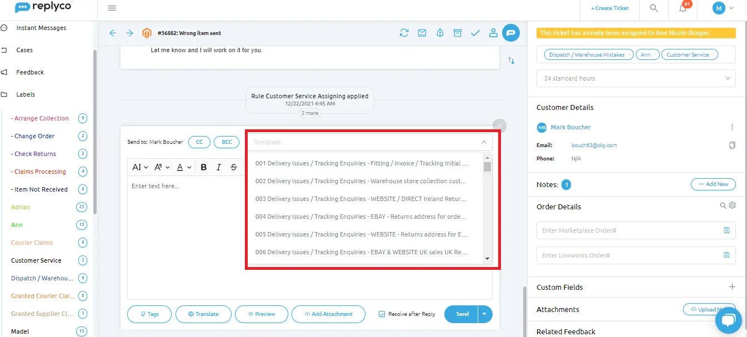Click the CC button
747x337 pixels.
coord(199,142)
